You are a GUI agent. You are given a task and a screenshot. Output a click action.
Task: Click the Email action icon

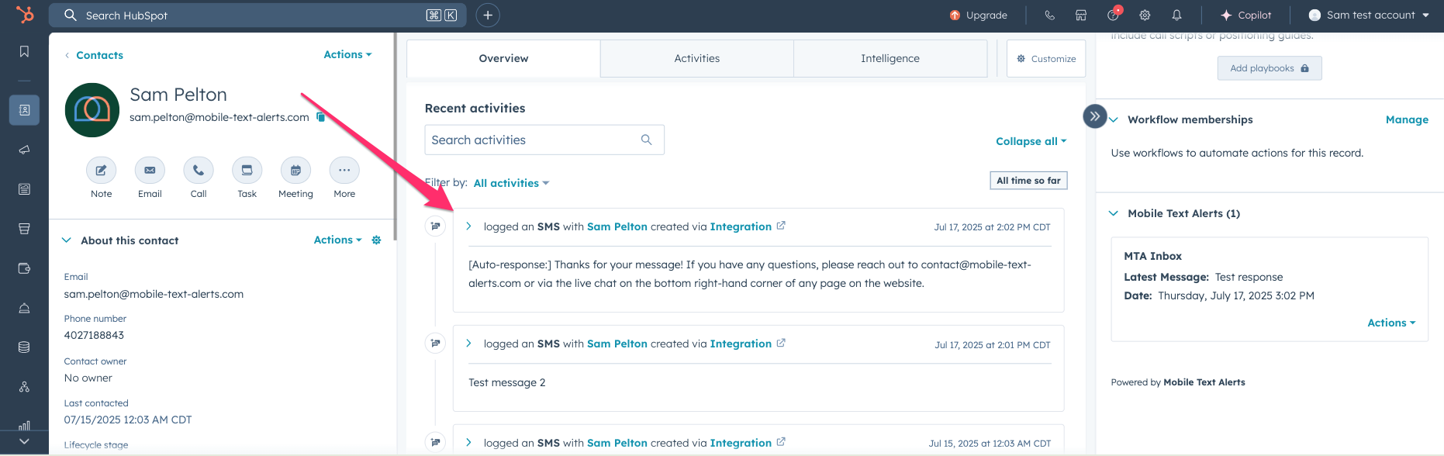pyautogui.click(x=150, y=170)
